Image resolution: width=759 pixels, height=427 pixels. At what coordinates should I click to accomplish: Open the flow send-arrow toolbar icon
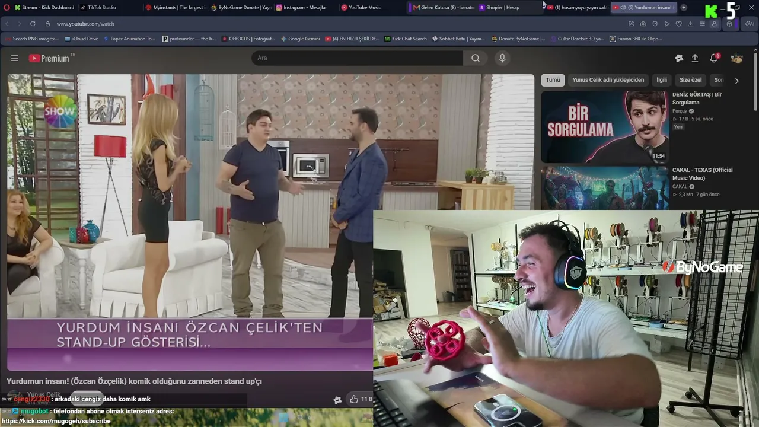tap(667, 24)
